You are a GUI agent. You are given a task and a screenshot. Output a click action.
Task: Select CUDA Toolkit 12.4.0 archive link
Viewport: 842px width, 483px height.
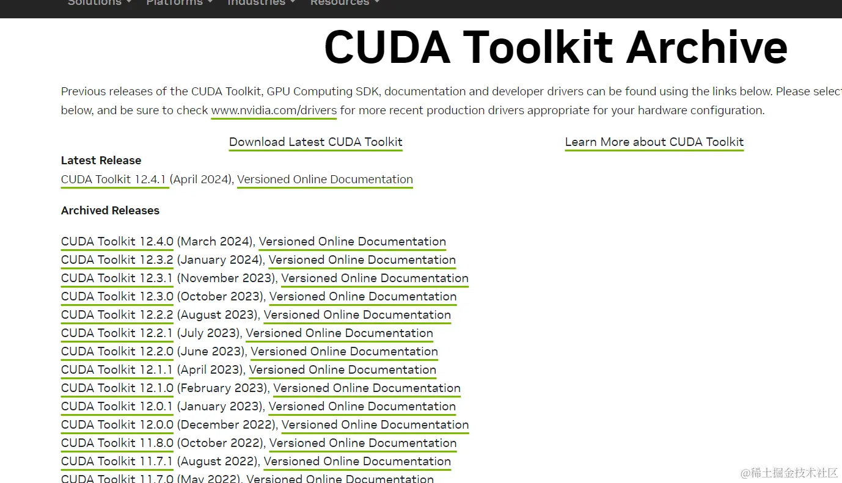pos(117,242)
